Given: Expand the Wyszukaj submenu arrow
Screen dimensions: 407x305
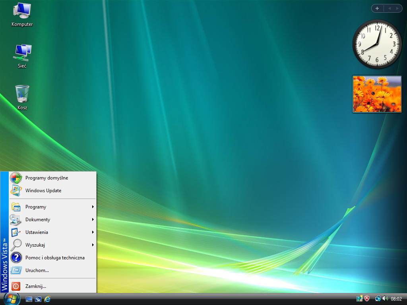Looking at the screenshot, I should pyautogui.click(x=93, y=245).
